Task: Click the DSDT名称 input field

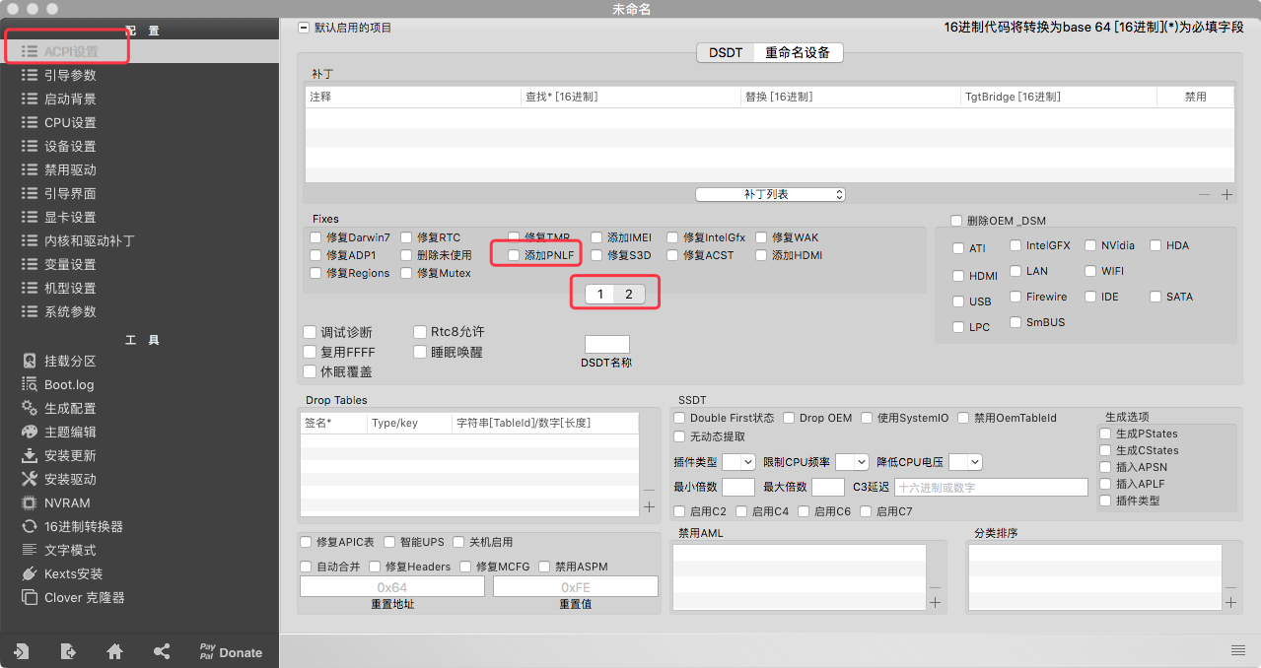Action: point(606,344)
